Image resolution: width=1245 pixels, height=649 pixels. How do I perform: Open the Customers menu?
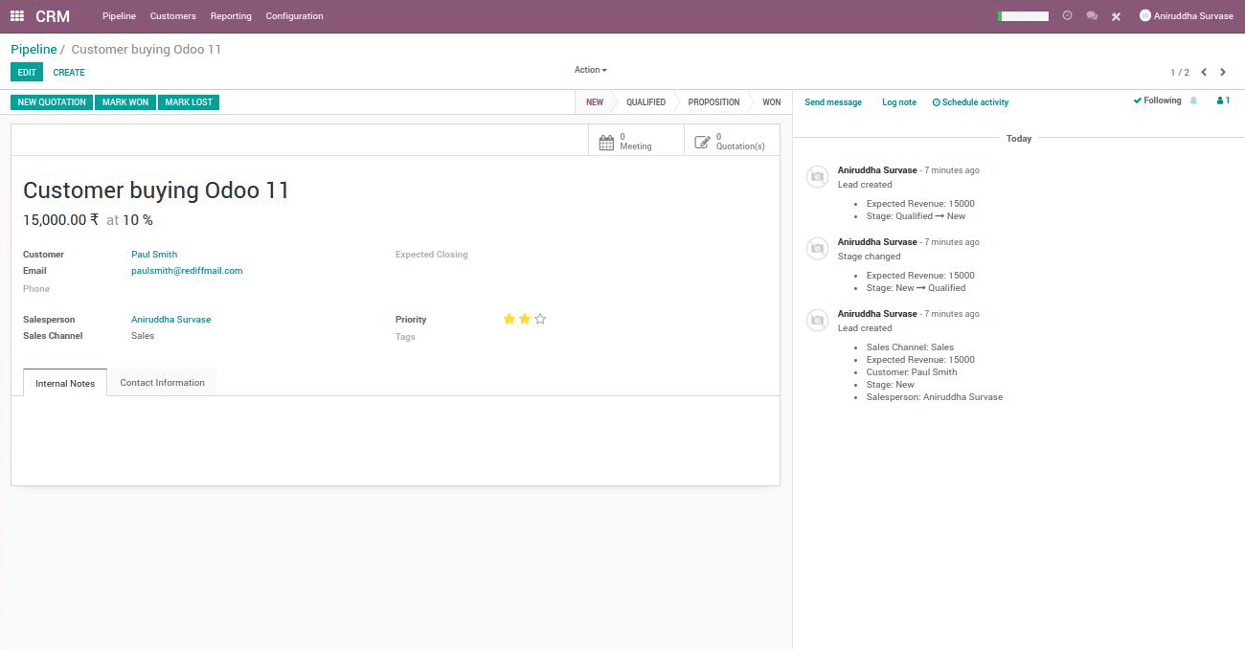coord(173,16)
